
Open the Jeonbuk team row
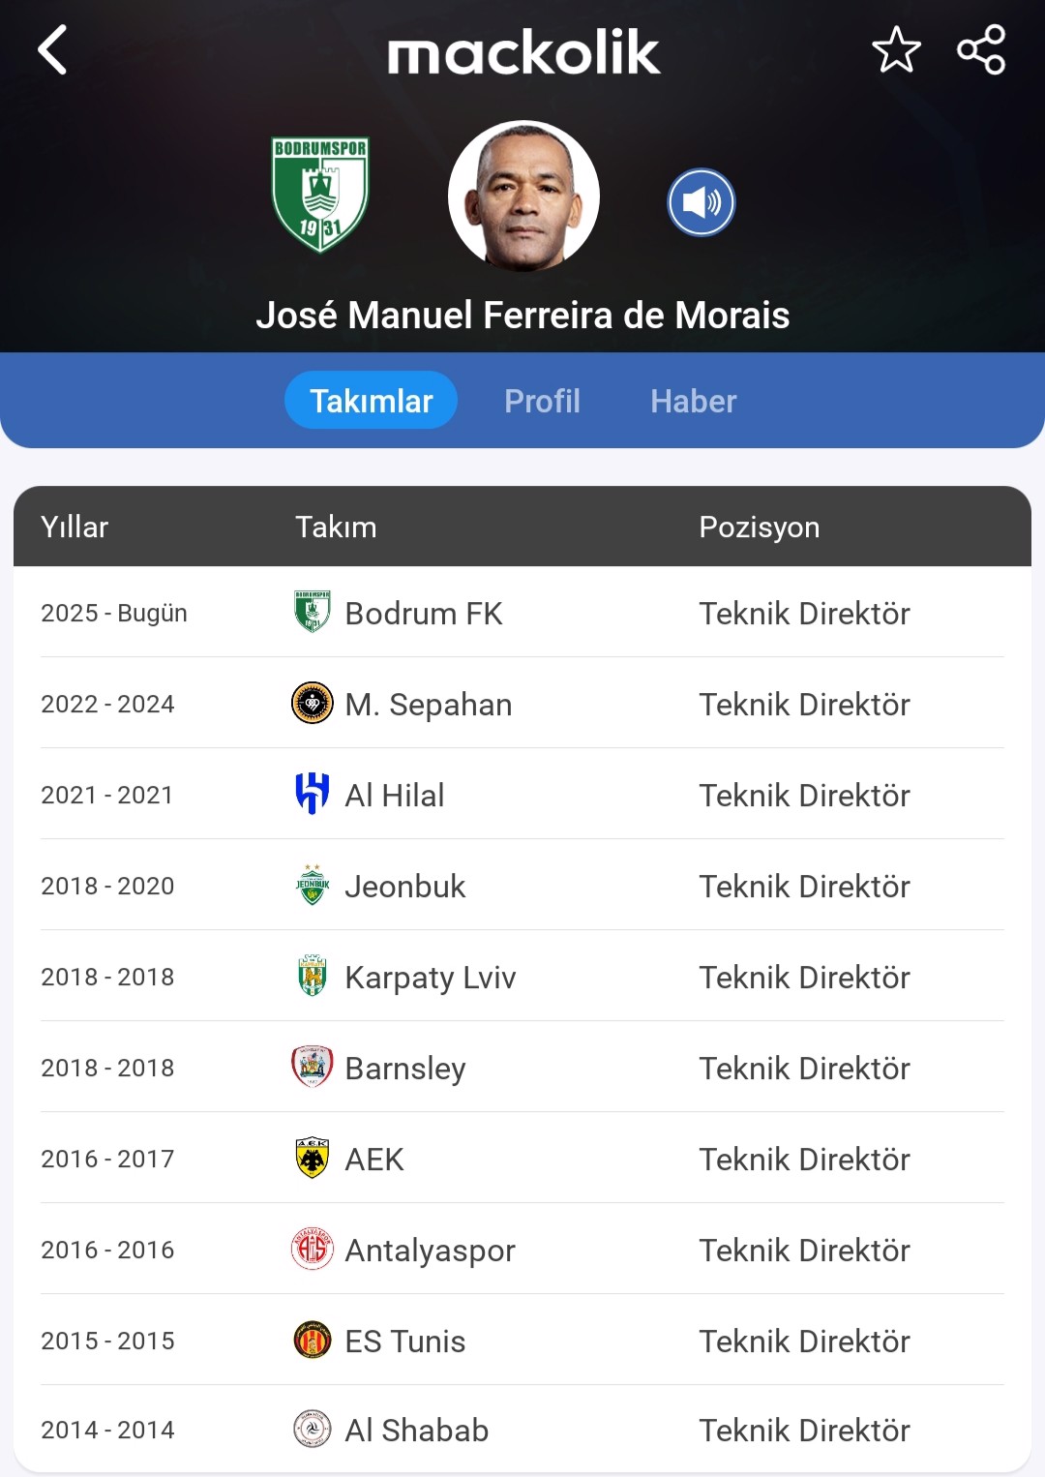click(522, 885)
